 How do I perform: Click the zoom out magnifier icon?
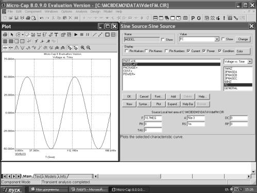point(89,47)
